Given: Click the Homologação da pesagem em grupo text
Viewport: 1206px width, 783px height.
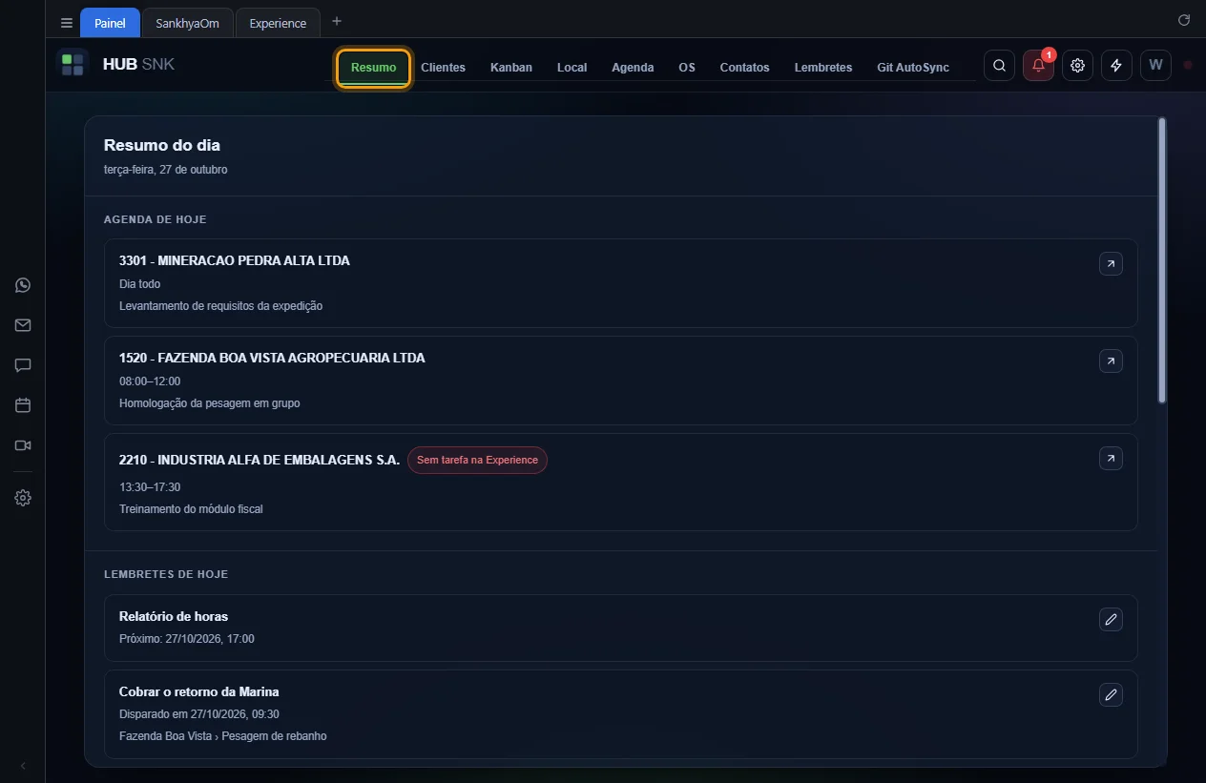Looking at the screenshot, I should (210, 403).
